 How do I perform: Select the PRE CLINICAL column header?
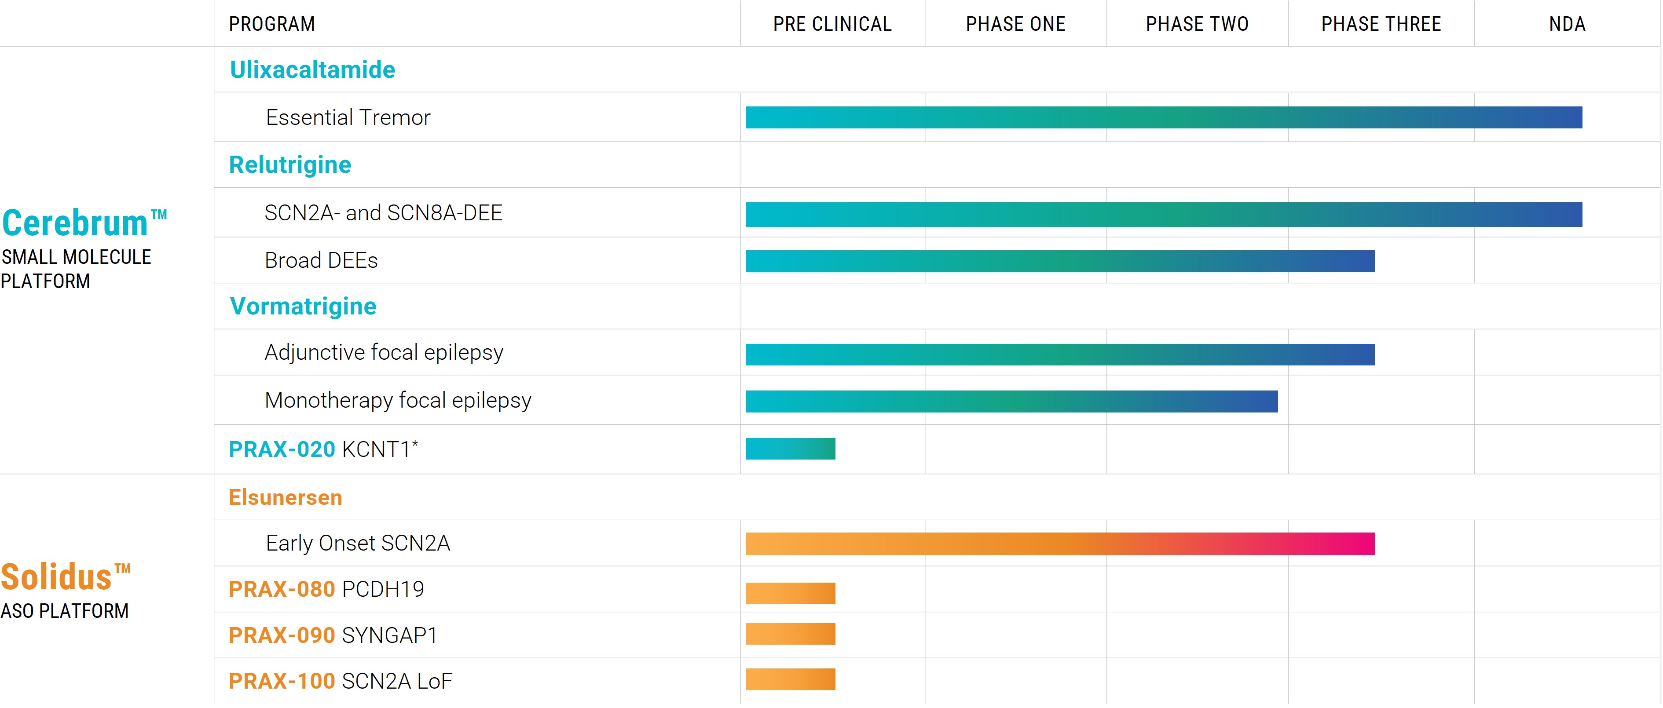832,24
